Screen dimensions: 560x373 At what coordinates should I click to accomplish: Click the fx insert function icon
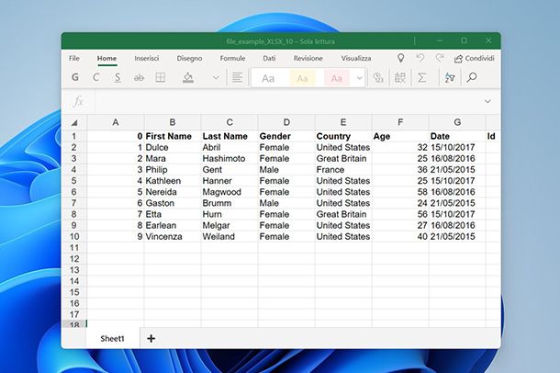(78, 101)
